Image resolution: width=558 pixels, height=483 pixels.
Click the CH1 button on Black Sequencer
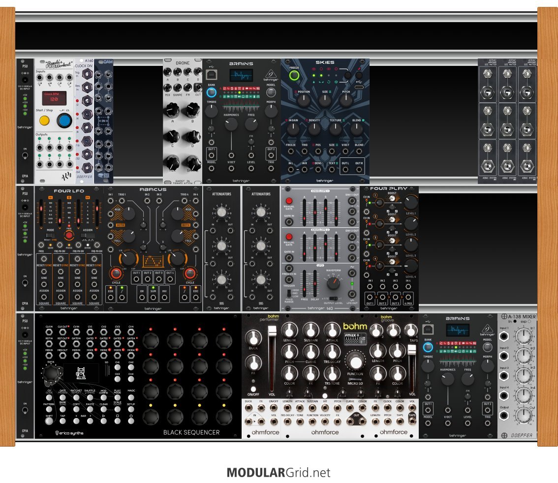pyautogui.click(x=118, y=367)
